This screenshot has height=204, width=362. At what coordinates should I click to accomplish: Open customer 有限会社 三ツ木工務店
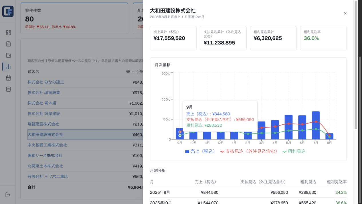(x=48, y=176)
